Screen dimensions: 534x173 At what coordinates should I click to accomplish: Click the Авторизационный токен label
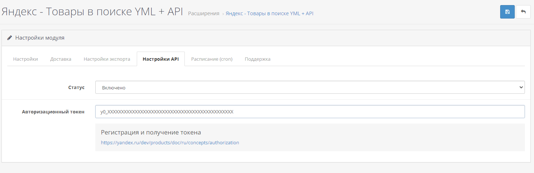pyautogui.click(x=53, y=112)
